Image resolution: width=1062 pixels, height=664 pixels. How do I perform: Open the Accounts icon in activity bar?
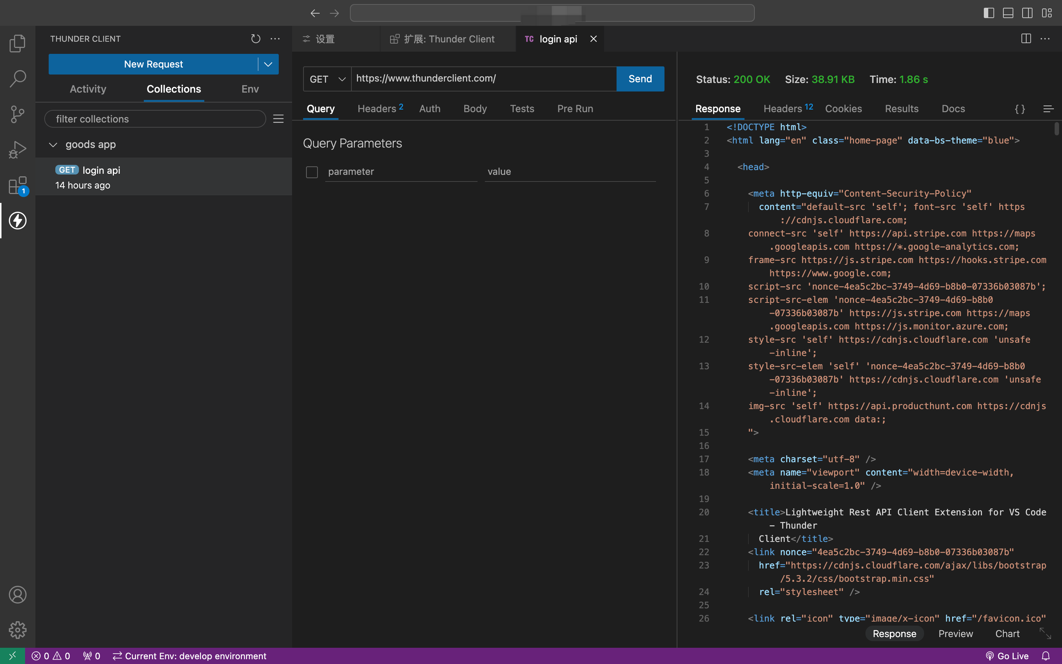point(18,595)
